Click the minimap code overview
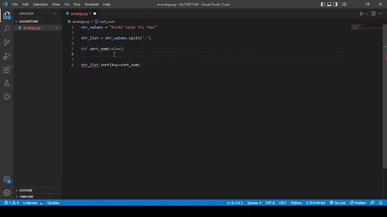The height and width of the screenshot is (217, 387). click(x=366, y=27)
